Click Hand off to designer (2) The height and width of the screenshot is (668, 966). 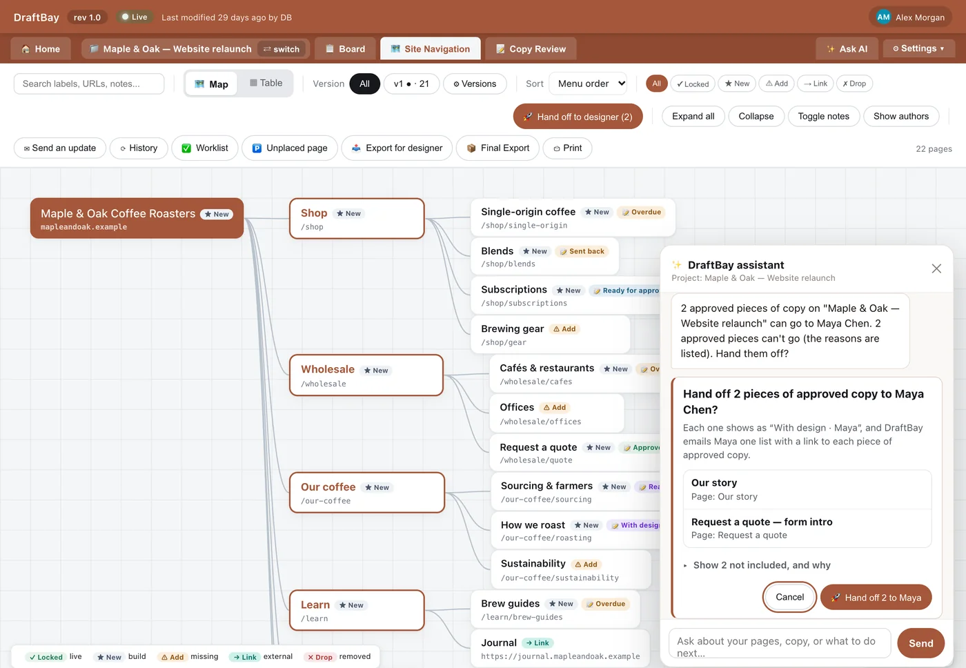coord(578,117)
